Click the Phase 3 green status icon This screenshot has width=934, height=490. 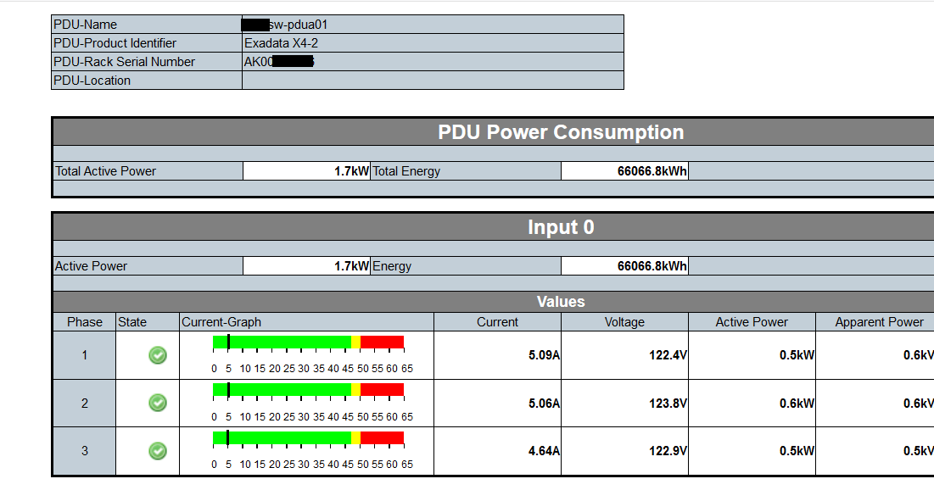point(157,450)
